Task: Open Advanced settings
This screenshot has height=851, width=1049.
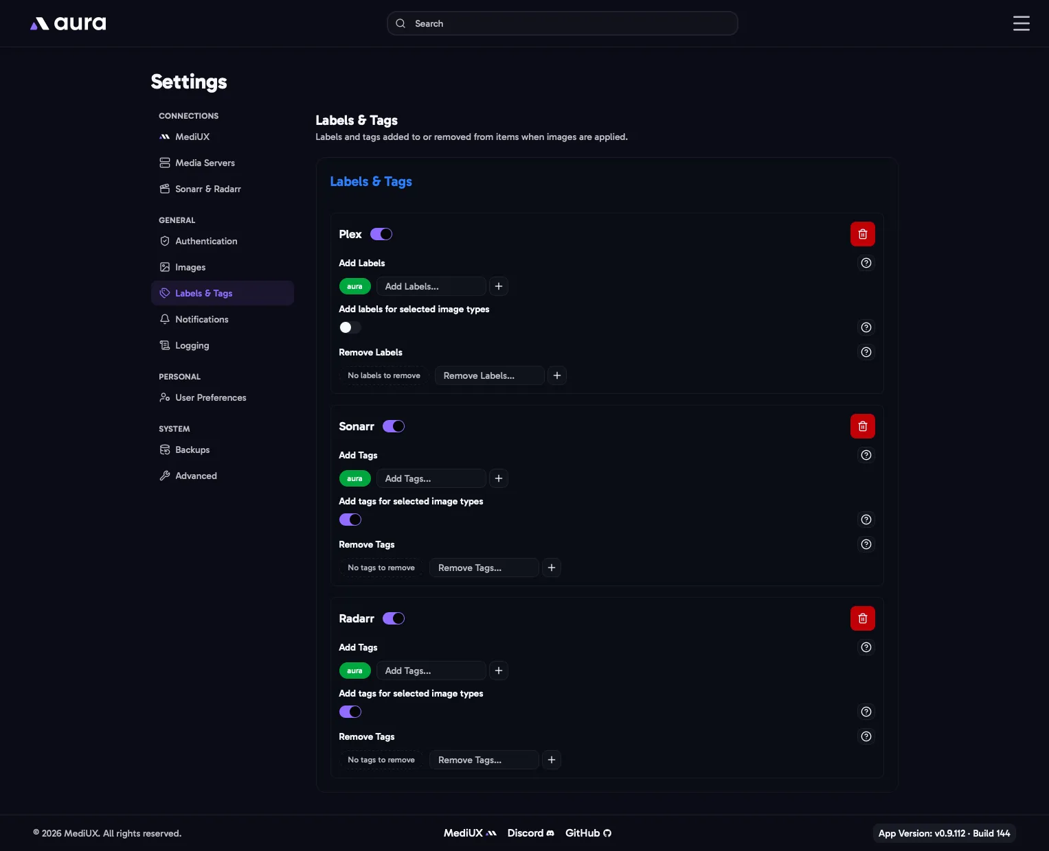Action: [223, 476]
